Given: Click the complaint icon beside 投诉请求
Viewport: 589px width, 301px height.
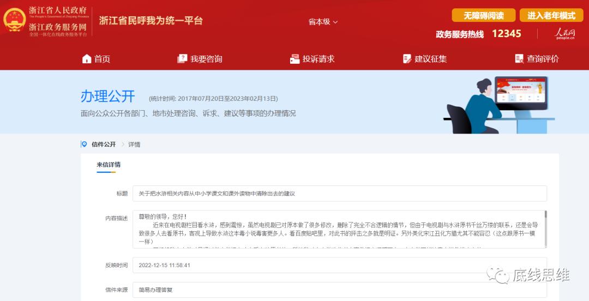Looking at the screenshot, I should click(295, 59).
